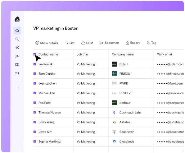185x153 pixels.
Task: Reveal the masked @colart.com work email
Action: [170, 64]
